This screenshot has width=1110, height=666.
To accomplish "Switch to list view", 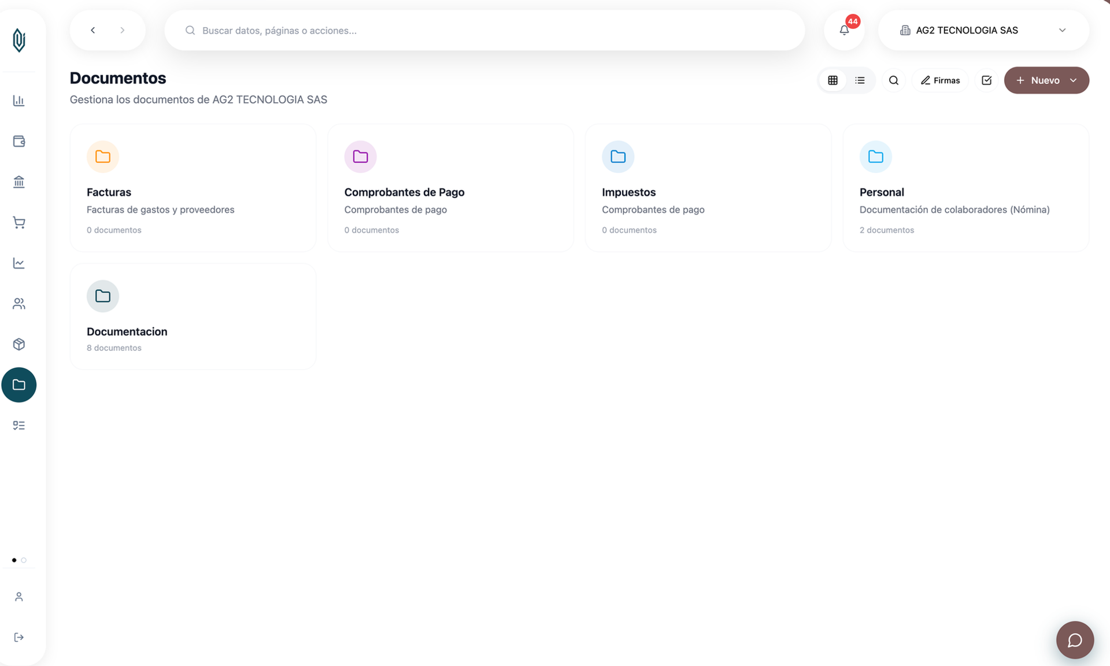I will click(x=860, y=80).
